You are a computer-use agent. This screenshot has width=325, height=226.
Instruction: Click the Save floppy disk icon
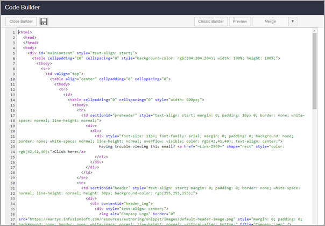tap(44, 22)
